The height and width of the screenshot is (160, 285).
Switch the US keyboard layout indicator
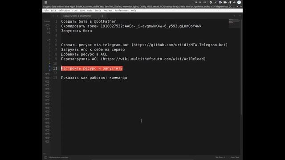coord(205,2)
